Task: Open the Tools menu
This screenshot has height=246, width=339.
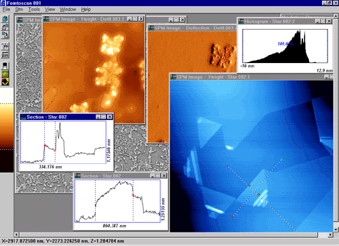Action: click(34, 9)
